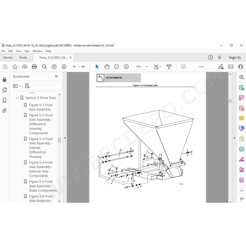Collapse Section 5 Drive Train bookmark
The height and width of the screenshot is (246, 246).
tap(17, 98)
